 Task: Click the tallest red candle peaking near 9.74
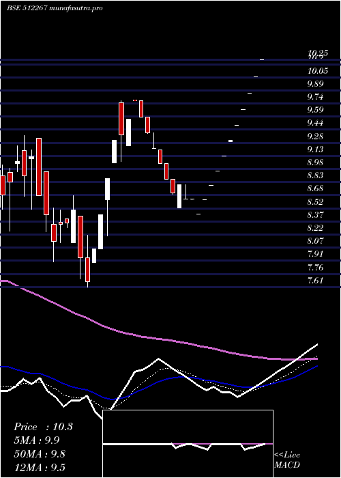121,119
